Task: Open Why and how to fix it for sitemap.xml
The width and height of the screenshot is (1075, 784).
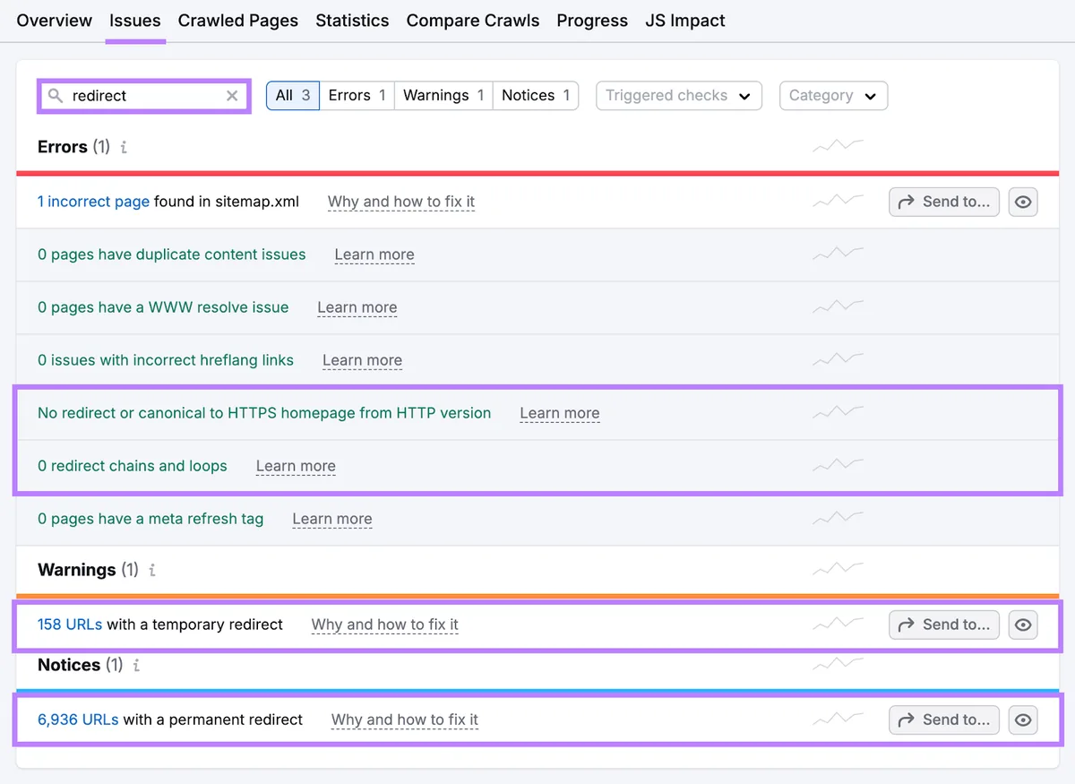Action: (x=401, y=202)
